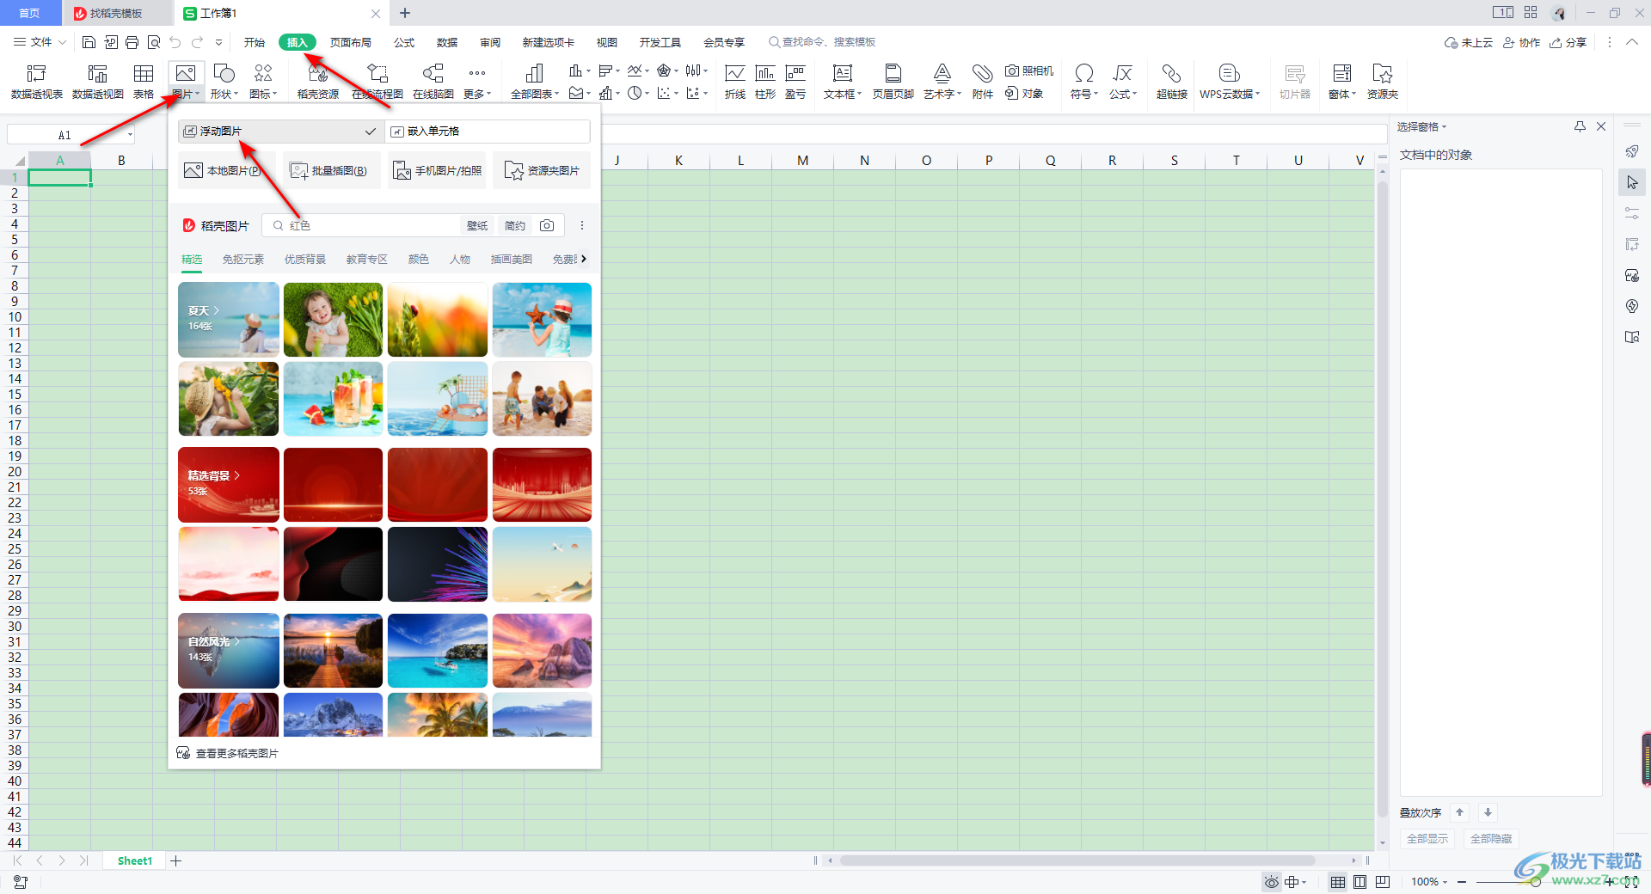The image size is (1651, 894).
Task: Toggle eye protection mode in status bar
Action: pos(1272,882)
